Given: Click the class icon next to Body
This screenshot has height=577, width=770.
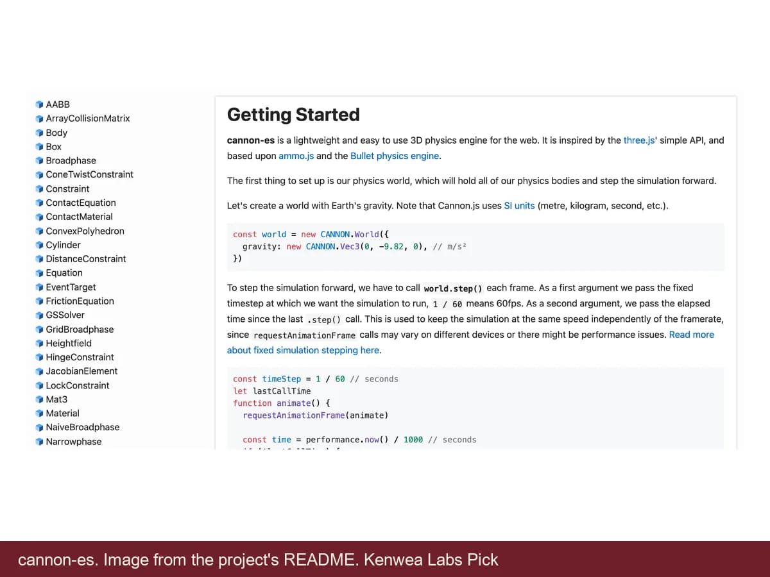Looking at the screenshot, I should (40, 133).
